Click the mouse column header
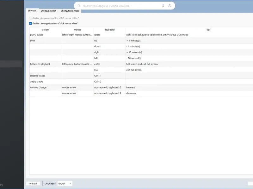The width and height of the screenshot is (253, 189). coord(77,30)
